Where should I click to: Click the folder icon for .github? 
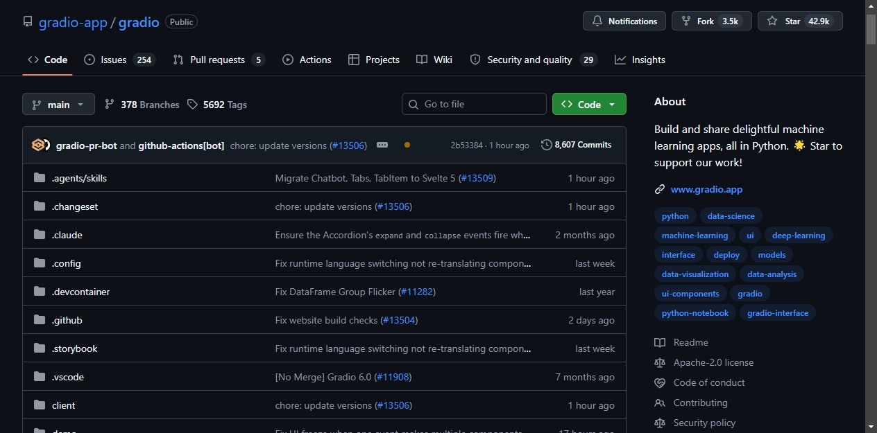pos(40,320)
